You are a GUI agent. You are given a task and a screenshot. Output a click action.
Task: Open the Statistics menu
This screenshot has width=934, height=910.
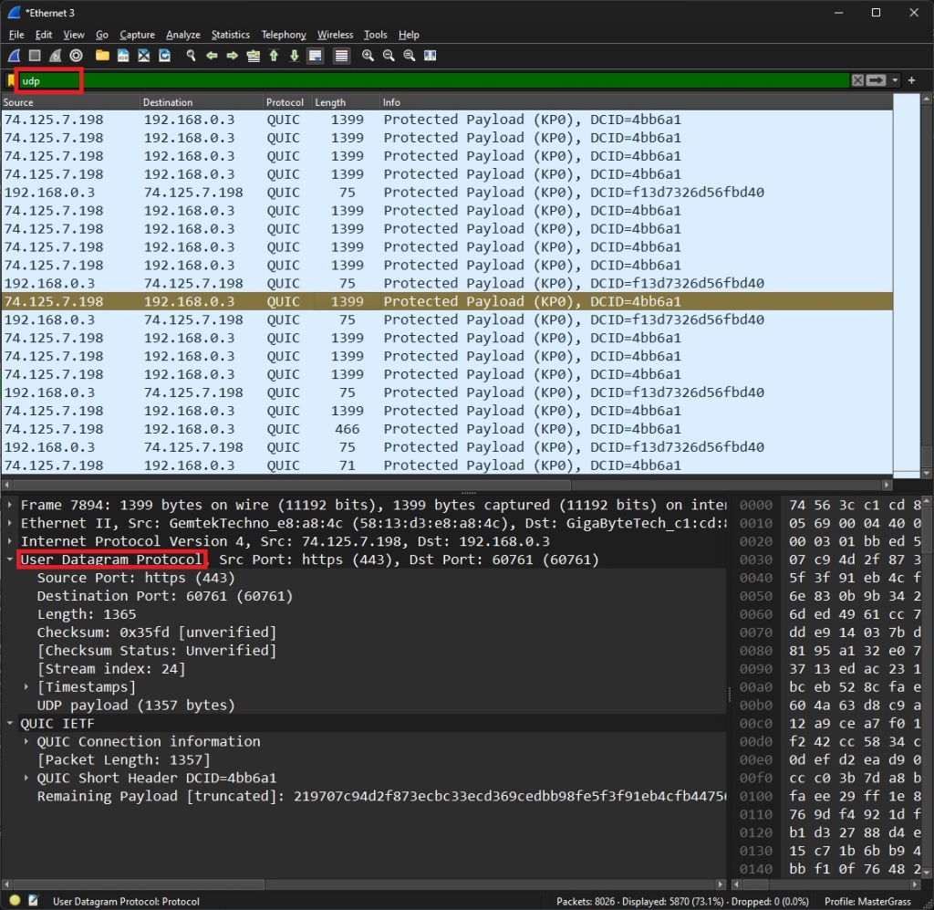point(230,35)
